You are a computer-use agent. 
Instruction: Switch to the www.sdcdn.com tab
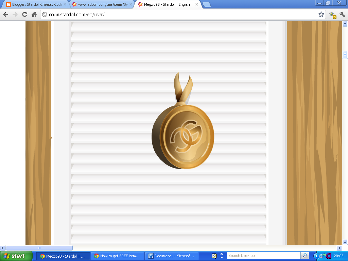pyautogui.click(x=102, y=4)
